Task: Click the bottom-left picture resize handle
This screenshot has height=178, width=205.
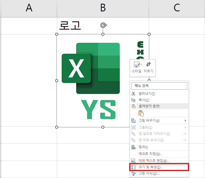Action: pos(57,127)
